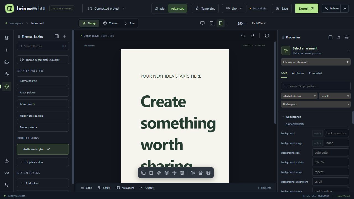Screen dimensions: 354x199
Task: Open the All viewports dropdown
Action: (316, 104)
